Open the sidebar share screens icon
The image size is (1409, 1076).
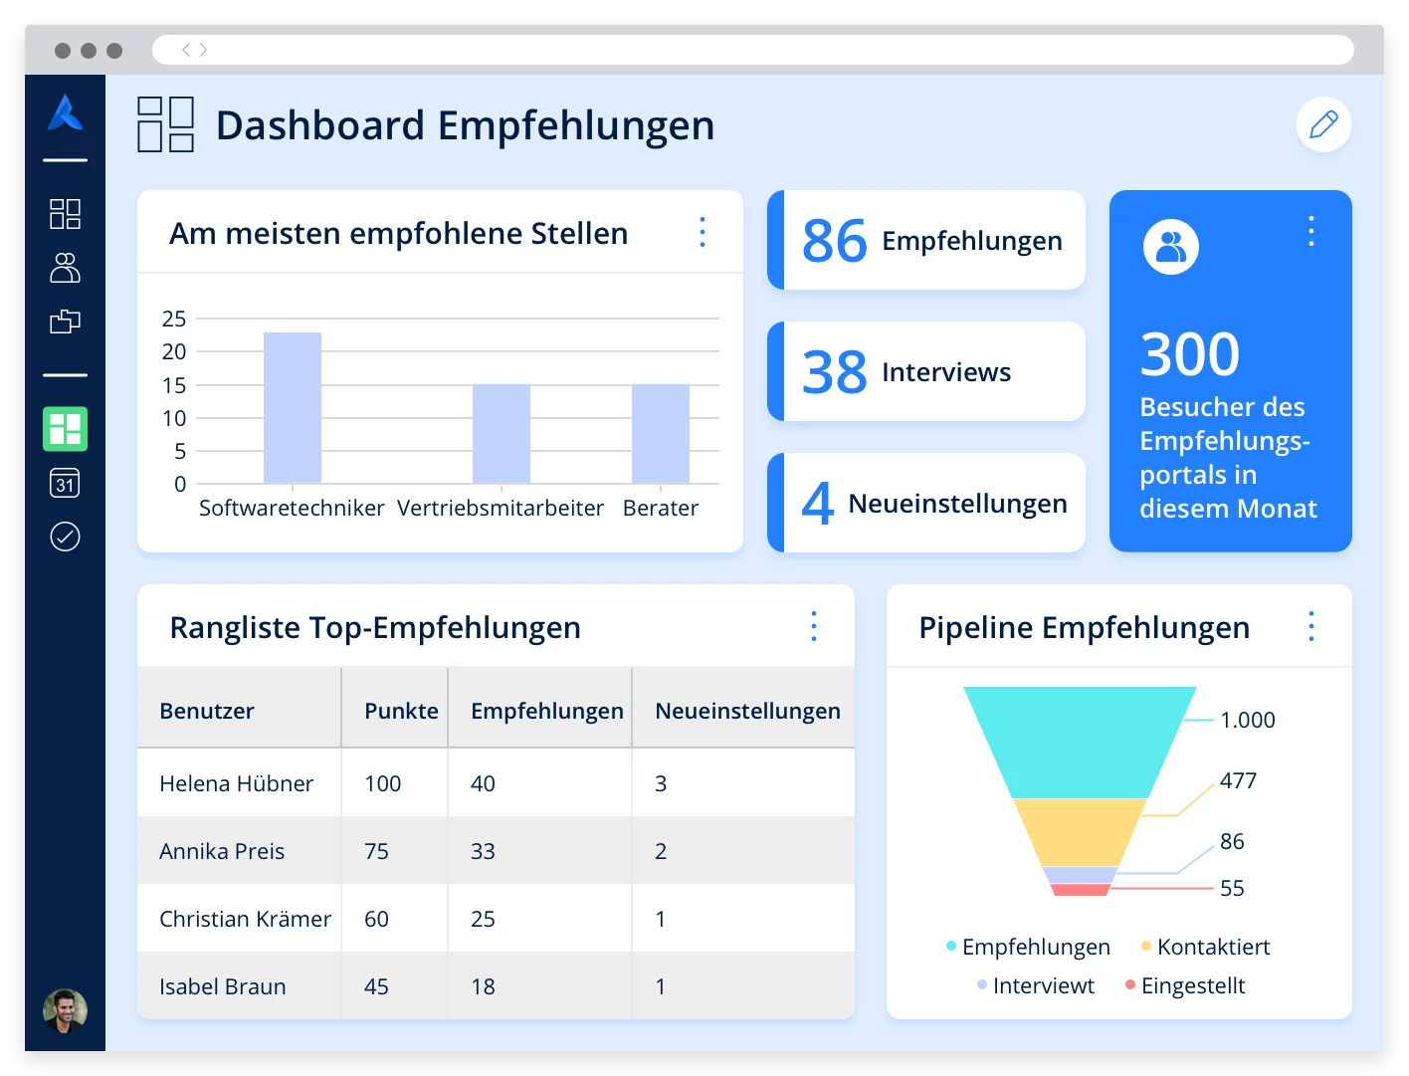pyautogui.click(x=65, y=322)
